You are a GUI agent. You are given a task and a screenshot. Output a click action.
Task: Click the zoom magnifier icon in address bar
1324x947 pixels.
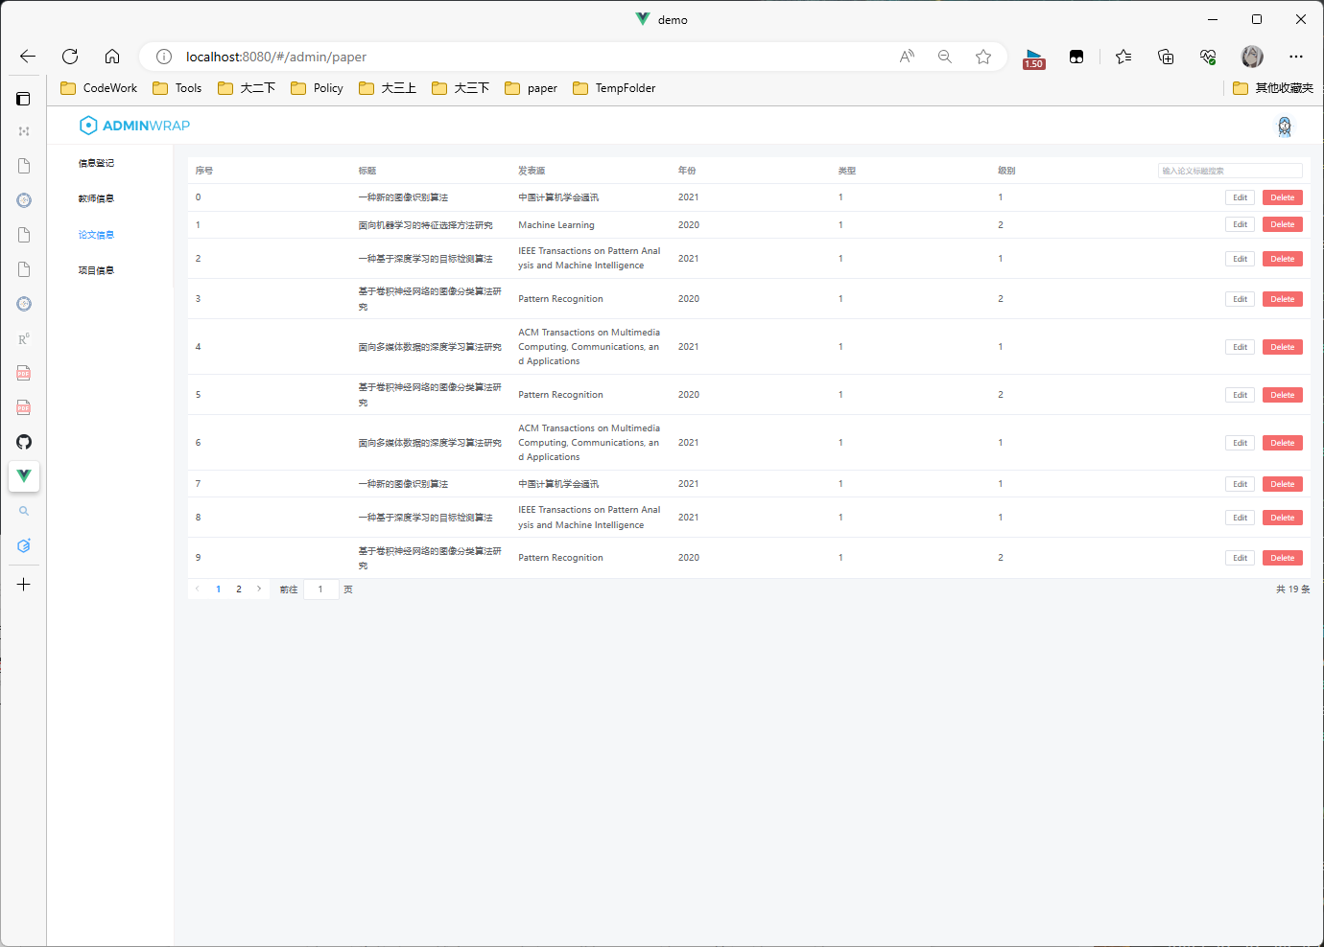click(x=945, y=57)
